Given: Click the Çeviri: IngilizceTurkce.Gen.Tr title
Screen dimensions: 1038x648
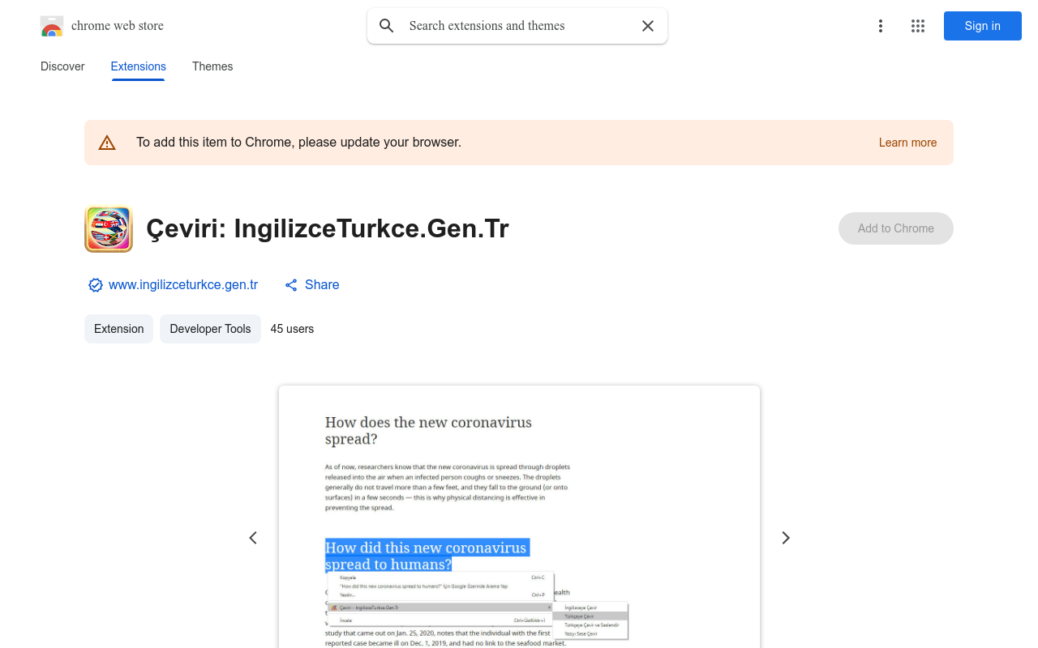Looking at the screenshot, I should (x=328, y=229).
